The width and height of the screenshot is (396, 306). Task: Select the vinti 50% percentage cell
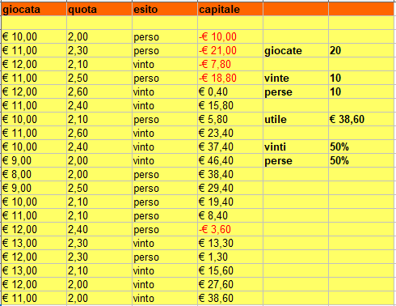361,147
